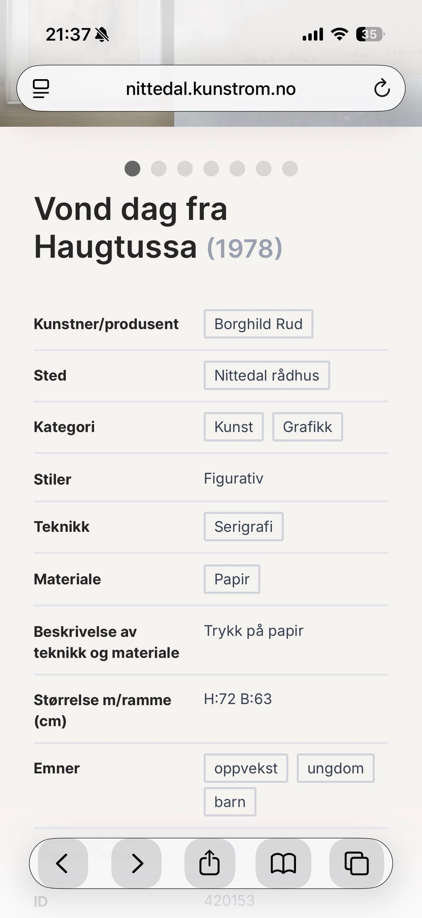
Task: Tap the Serigrafi technique tag
Action: point(244,527)
